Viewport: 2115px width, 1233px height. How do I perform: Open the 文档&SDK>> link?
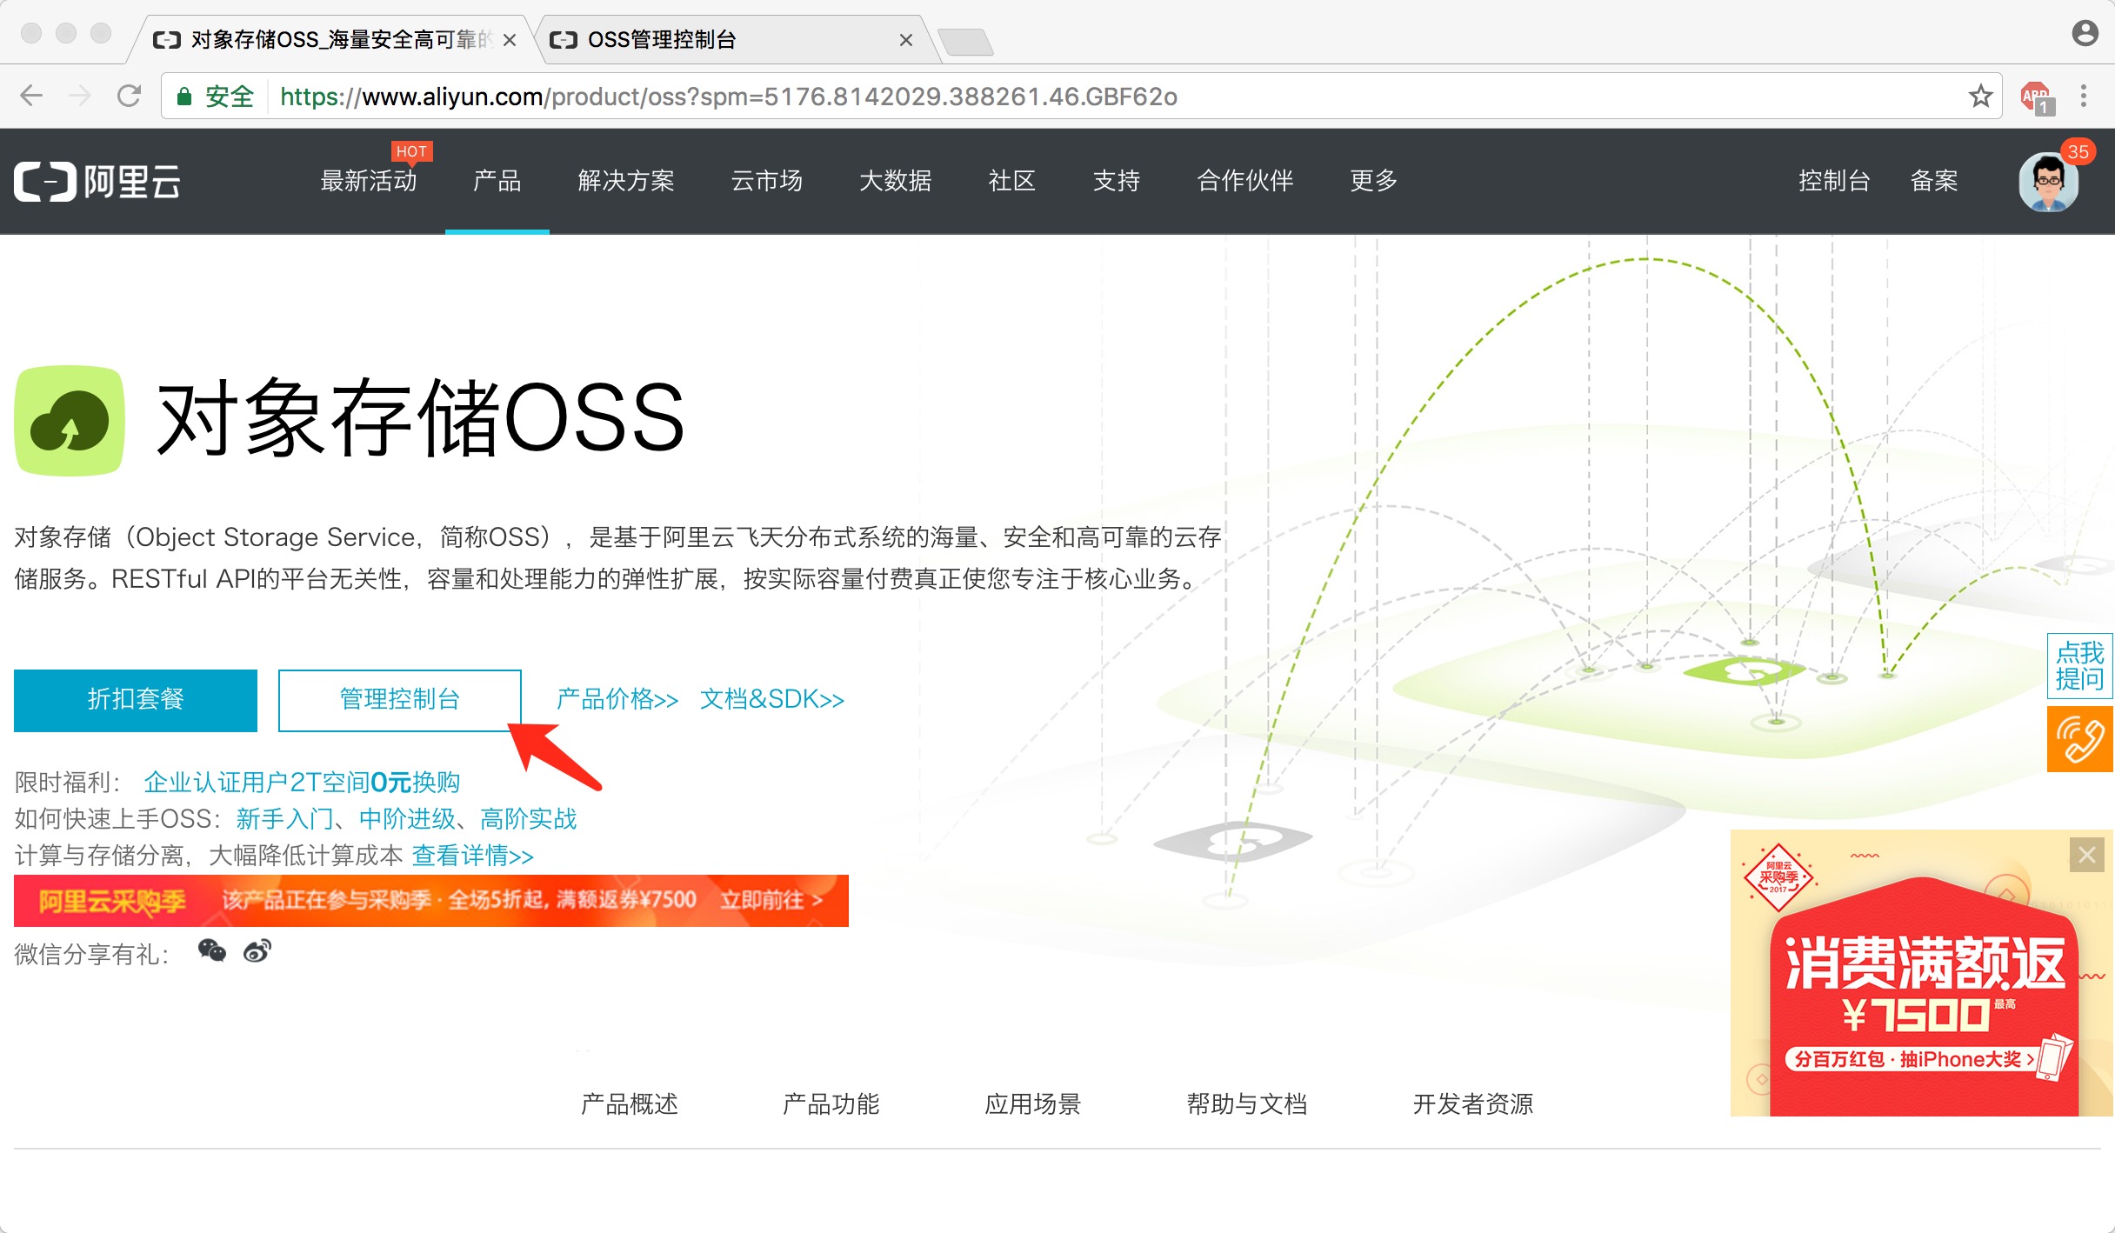pyautogui.click(x=772, y=699)
